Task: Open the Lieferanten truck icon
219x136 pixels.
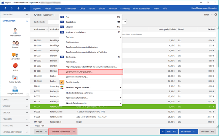Action: click(15, 56)
